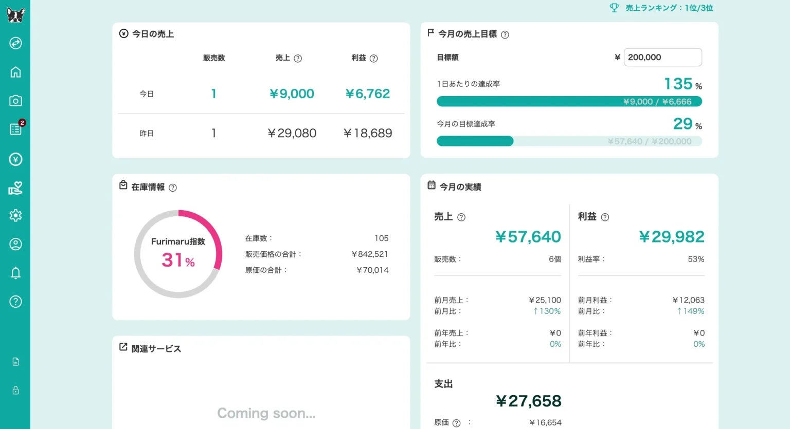
Task: Click the 135 % daily achievement figure
Action: pos(683,84)
